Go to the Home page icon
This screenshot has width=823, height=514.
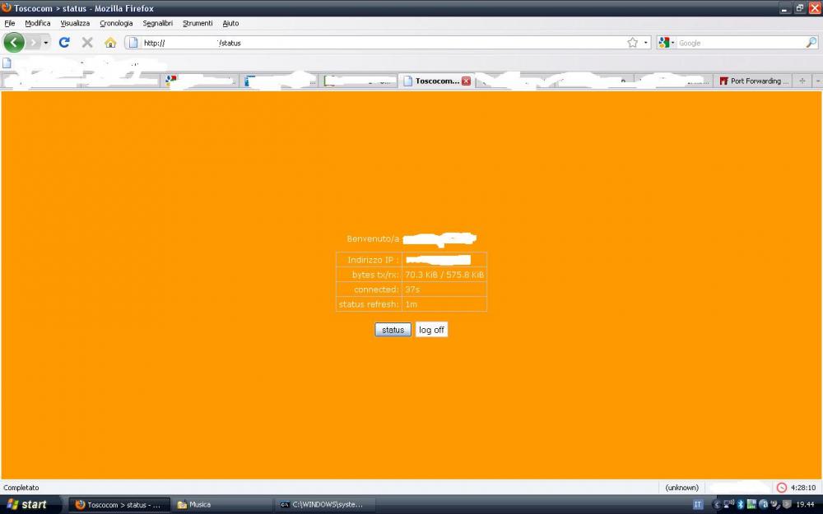(110, 42)
